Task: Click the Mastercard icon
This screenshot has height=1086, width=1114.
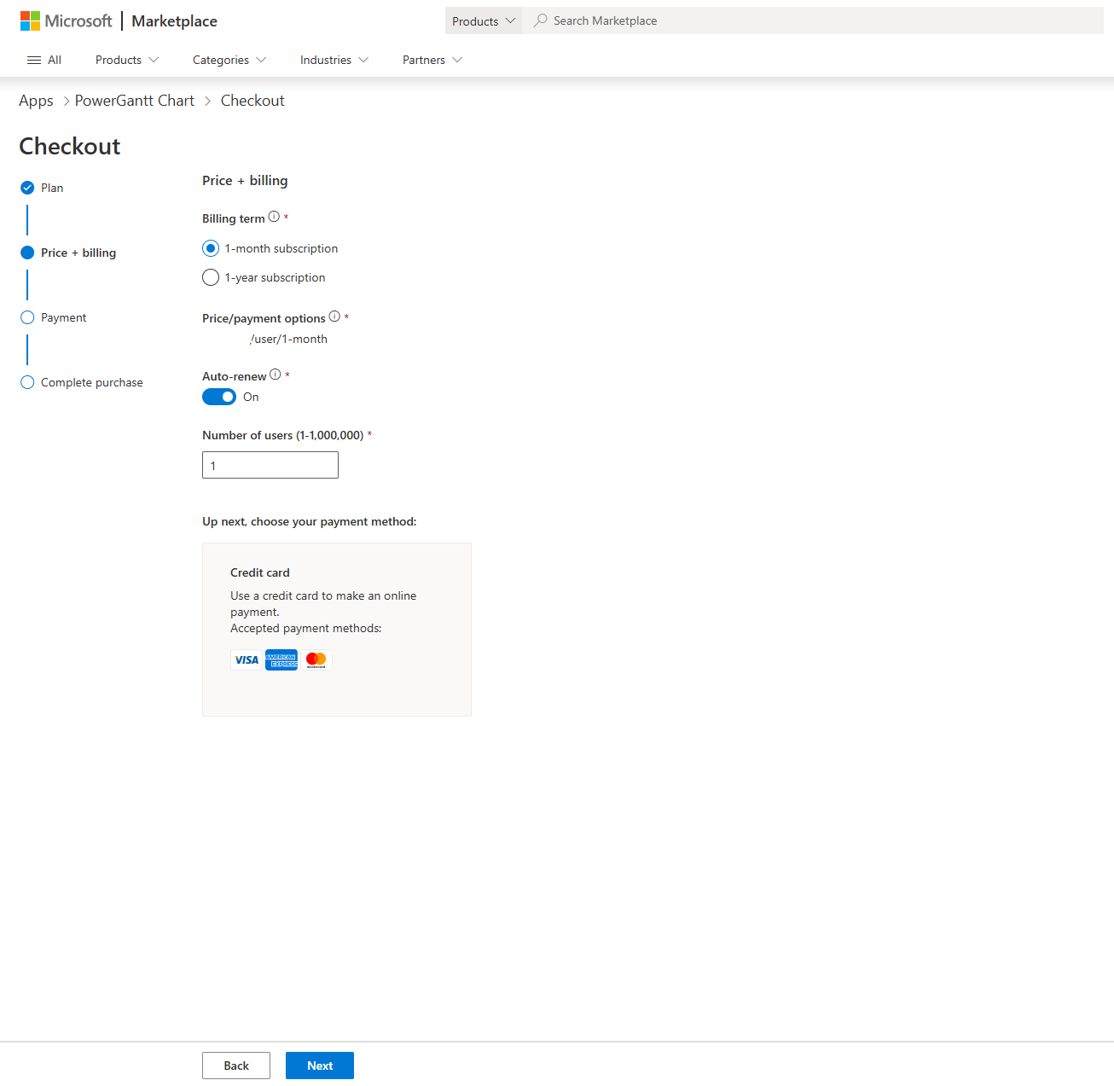Action: [x=316, y=660]
